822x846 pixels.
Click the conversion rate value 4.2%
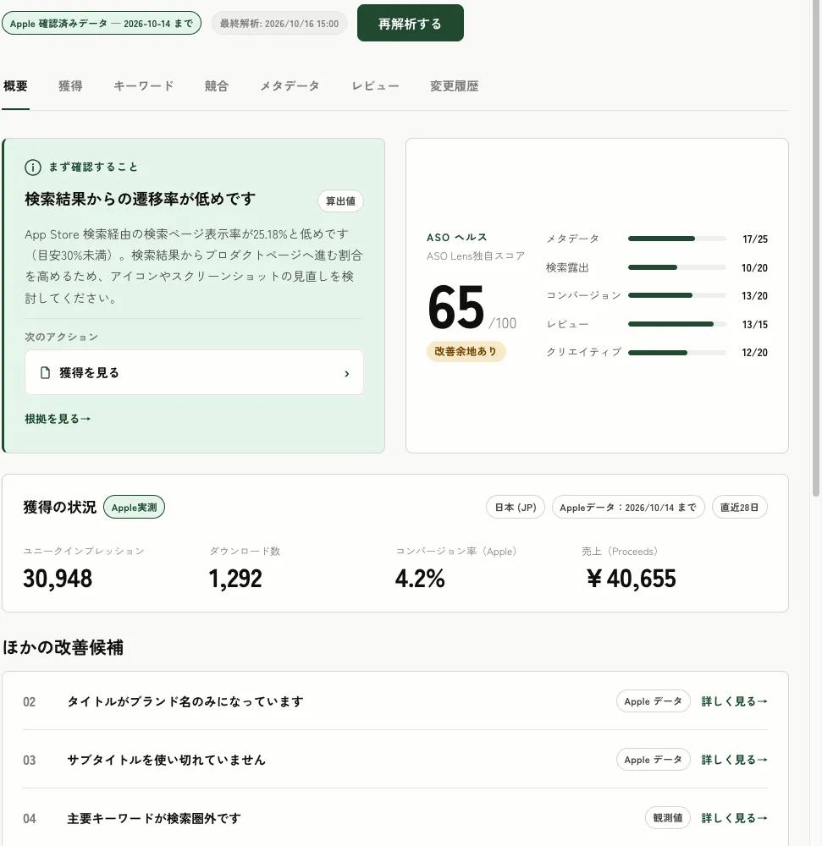(420, 579)
